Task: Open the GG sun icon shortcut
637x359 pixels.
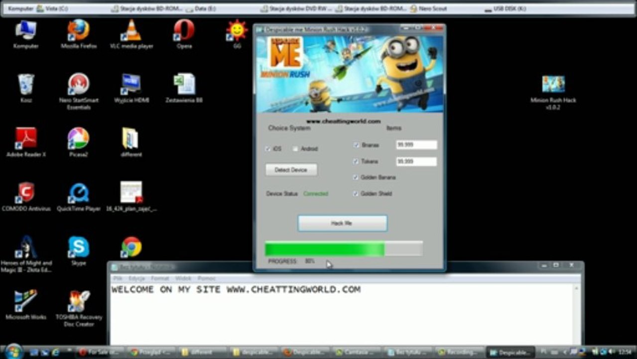Action: tap(237, 34)
